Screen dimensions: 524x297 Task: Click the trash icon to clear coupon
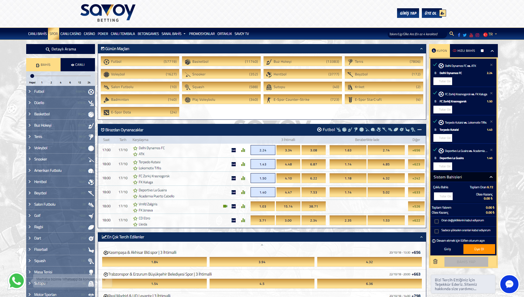(x=435, y=261)
